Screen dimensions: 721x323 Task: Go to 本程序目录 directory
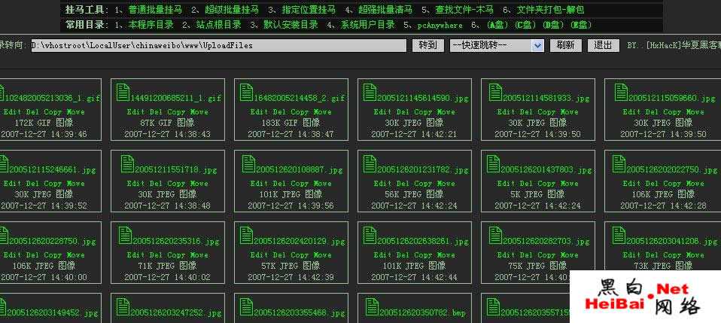(151, 25)
